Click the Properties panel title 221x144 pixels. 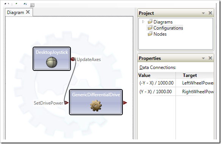(150, 58)
